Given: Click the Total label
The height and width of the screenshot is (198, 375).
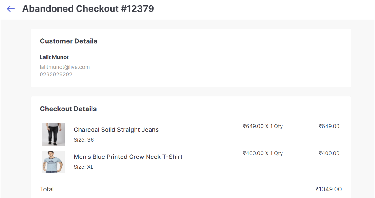Looking at the screenshot, I should click(x=47, y=189).
